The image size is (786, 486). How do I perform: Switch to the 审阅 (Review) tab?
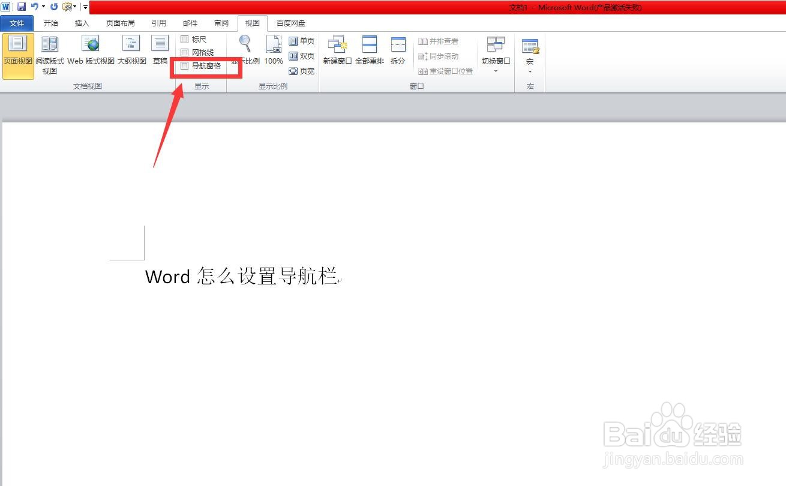[x=221, y=23]
